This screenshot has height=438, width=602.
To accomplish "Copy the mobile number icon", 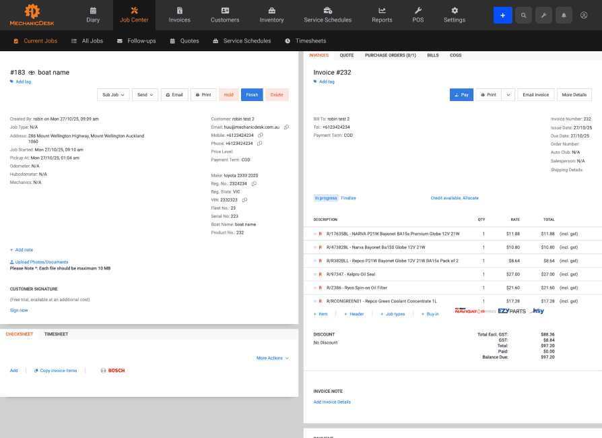I will [261, 135].
